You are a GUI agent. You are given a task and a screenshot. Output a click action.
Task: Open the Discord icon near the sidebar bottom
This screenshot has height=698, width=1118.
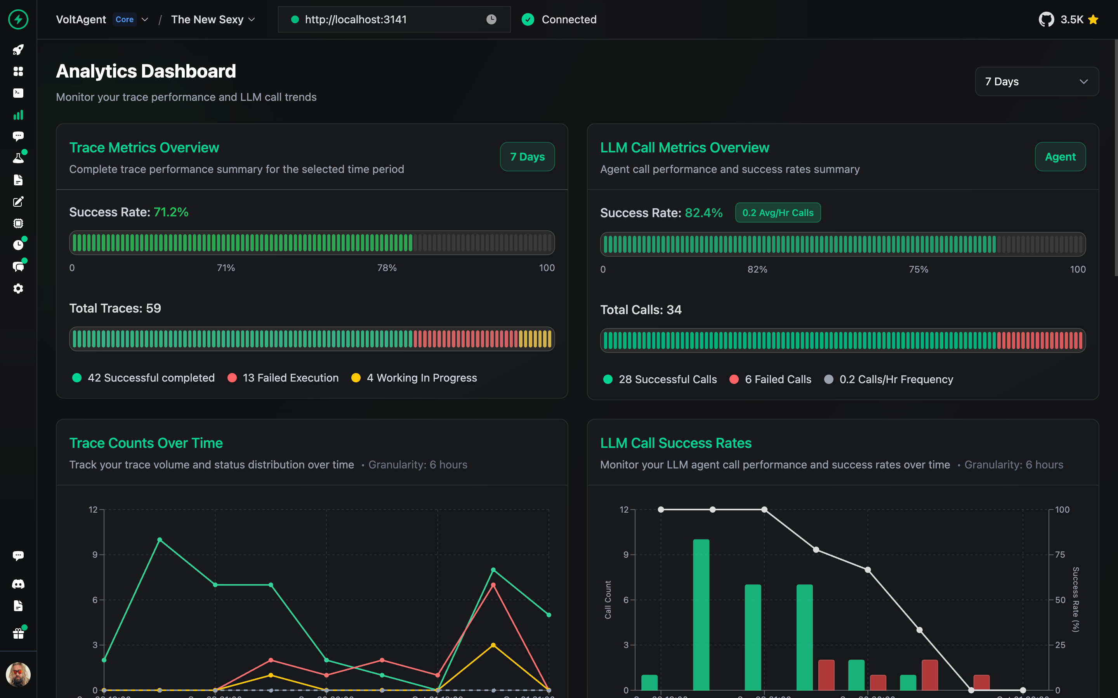[x=18, y=584]
